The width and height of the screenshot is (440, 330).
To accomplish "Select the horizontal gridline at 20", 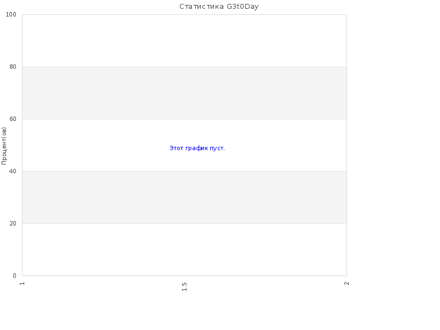I will point(184,223).
